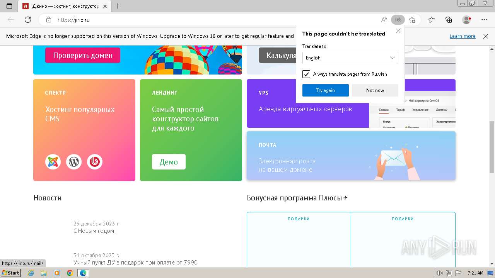
Task: Switch to Edge taskbar icon
Action: (83, 273)
